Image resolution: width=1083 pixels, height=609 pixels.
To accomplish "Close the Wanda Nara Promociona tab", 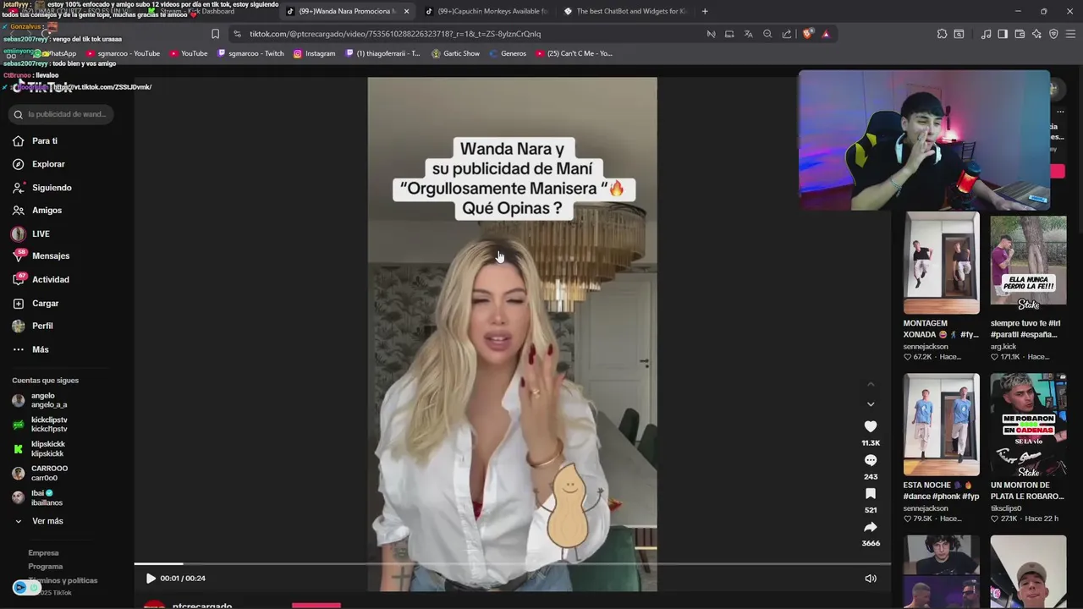I will [x=406, y=11].
